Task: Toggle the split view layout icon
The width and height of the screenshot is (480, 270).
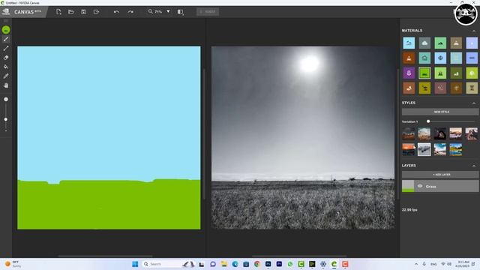Action: [x=180, y=12]
